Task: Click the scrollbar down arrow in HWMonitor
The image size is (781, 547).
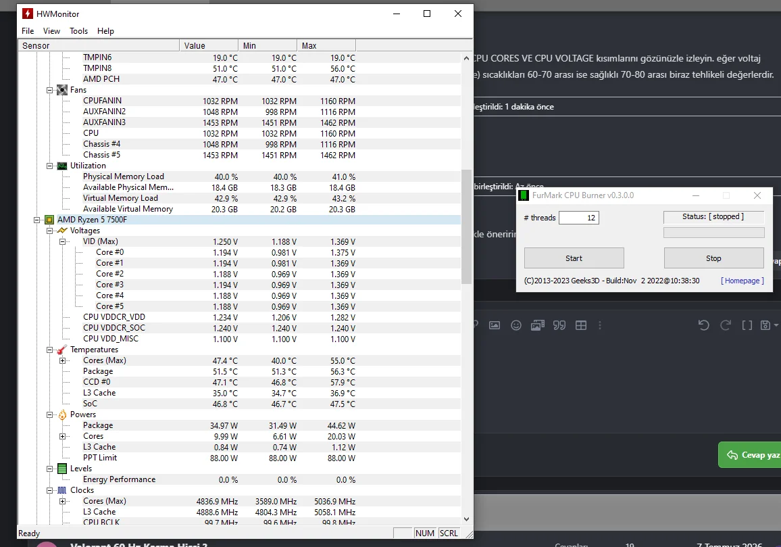Action: (466, 519)
